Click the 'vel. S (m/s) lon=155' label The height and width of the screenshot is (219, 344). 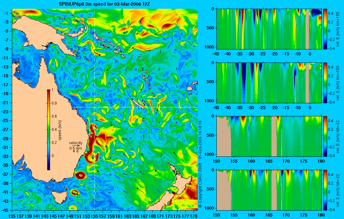338,83
